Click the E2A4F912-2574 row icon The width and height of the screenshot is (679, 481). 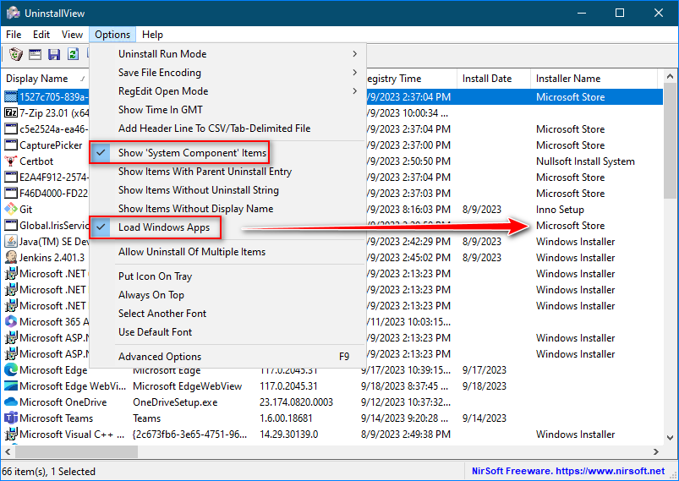(x=11, y=177)
